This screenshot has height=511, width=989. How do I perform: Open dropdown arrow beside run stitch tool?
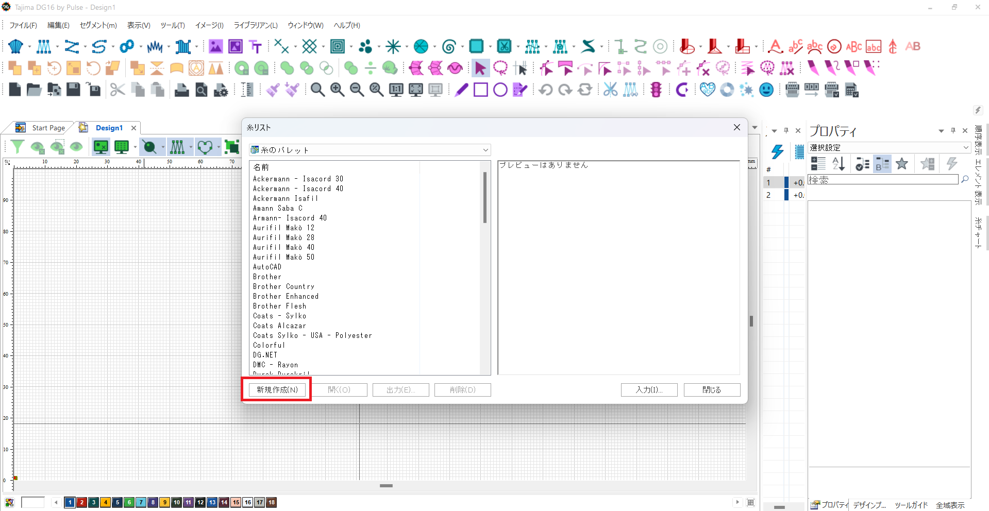(85, 47)
